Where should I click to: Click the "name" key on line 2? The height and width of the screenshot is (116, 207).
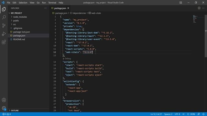[x=66, y=20]
